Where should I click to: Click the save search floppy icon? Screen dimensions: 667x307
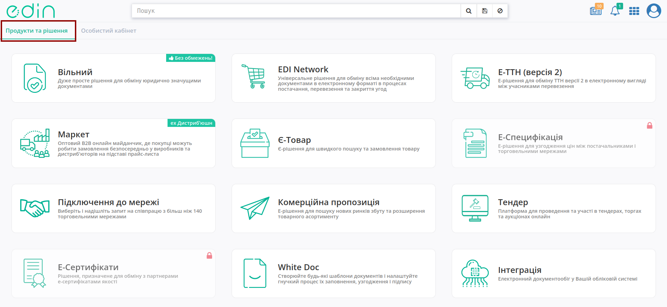click(x=484, y=11)
